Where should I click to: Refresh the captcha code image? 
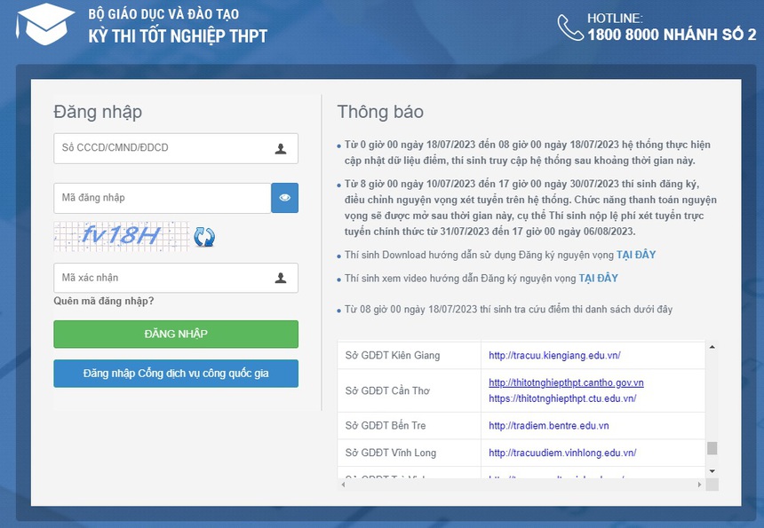click(x=204, y=237)
